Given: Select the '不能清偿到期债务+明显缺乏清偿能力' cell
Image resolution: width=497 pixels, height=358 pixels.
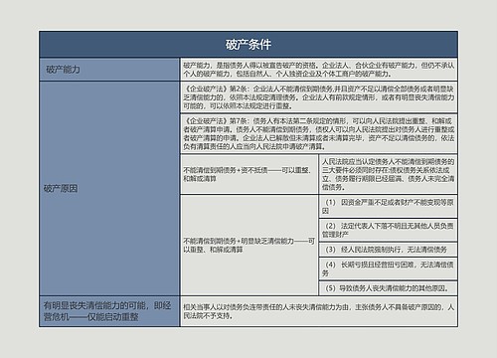Looking at the screenshot, I should tap(249, 245).
